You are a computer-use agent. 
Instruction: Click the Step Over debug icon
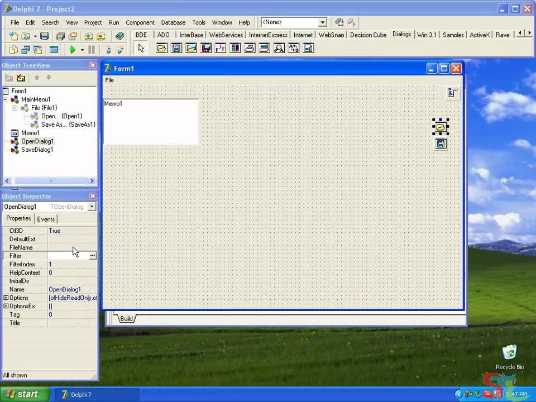(x=120, y=50)
